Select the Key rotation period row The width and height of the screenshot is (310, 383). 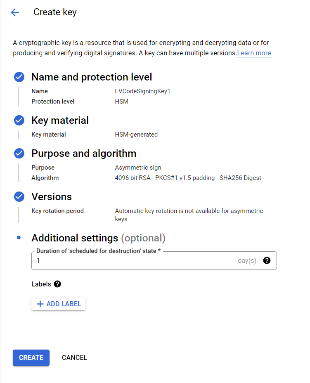coord(57,210)
